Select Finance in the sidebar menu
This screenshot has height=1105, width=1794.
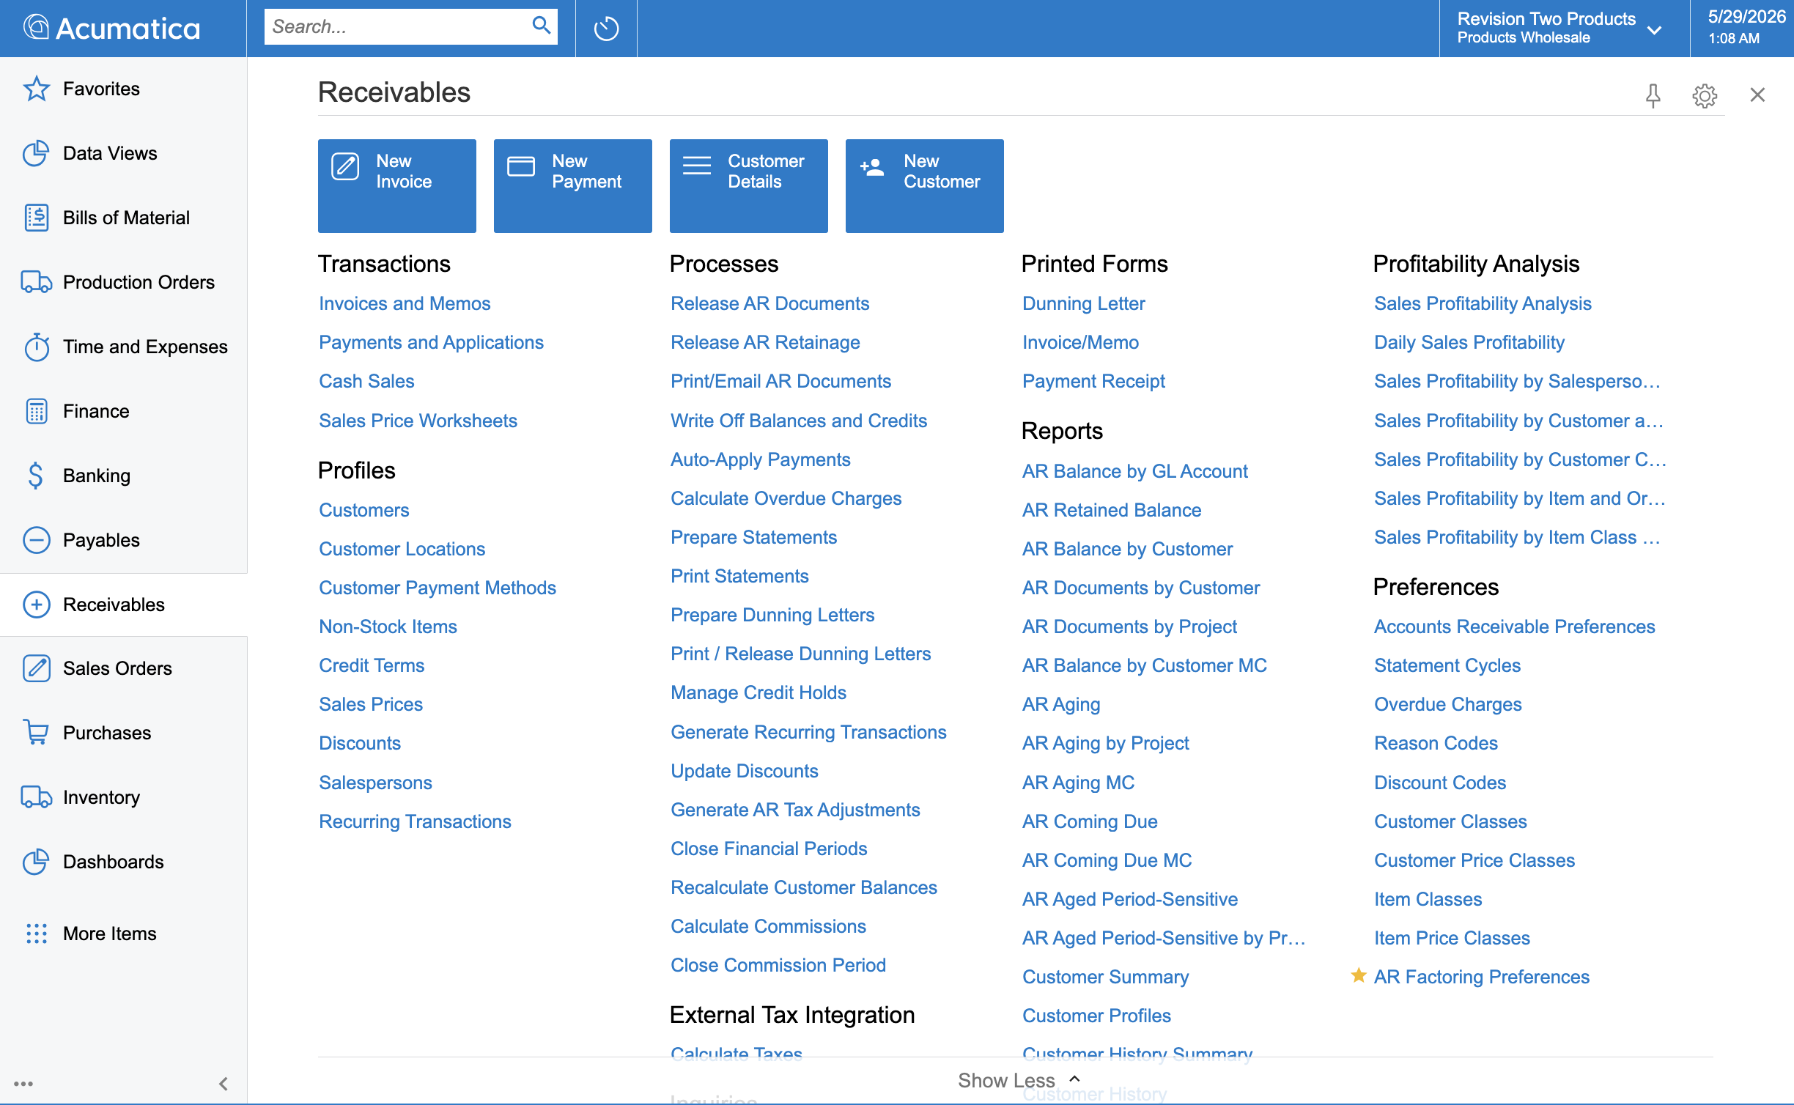96,411
